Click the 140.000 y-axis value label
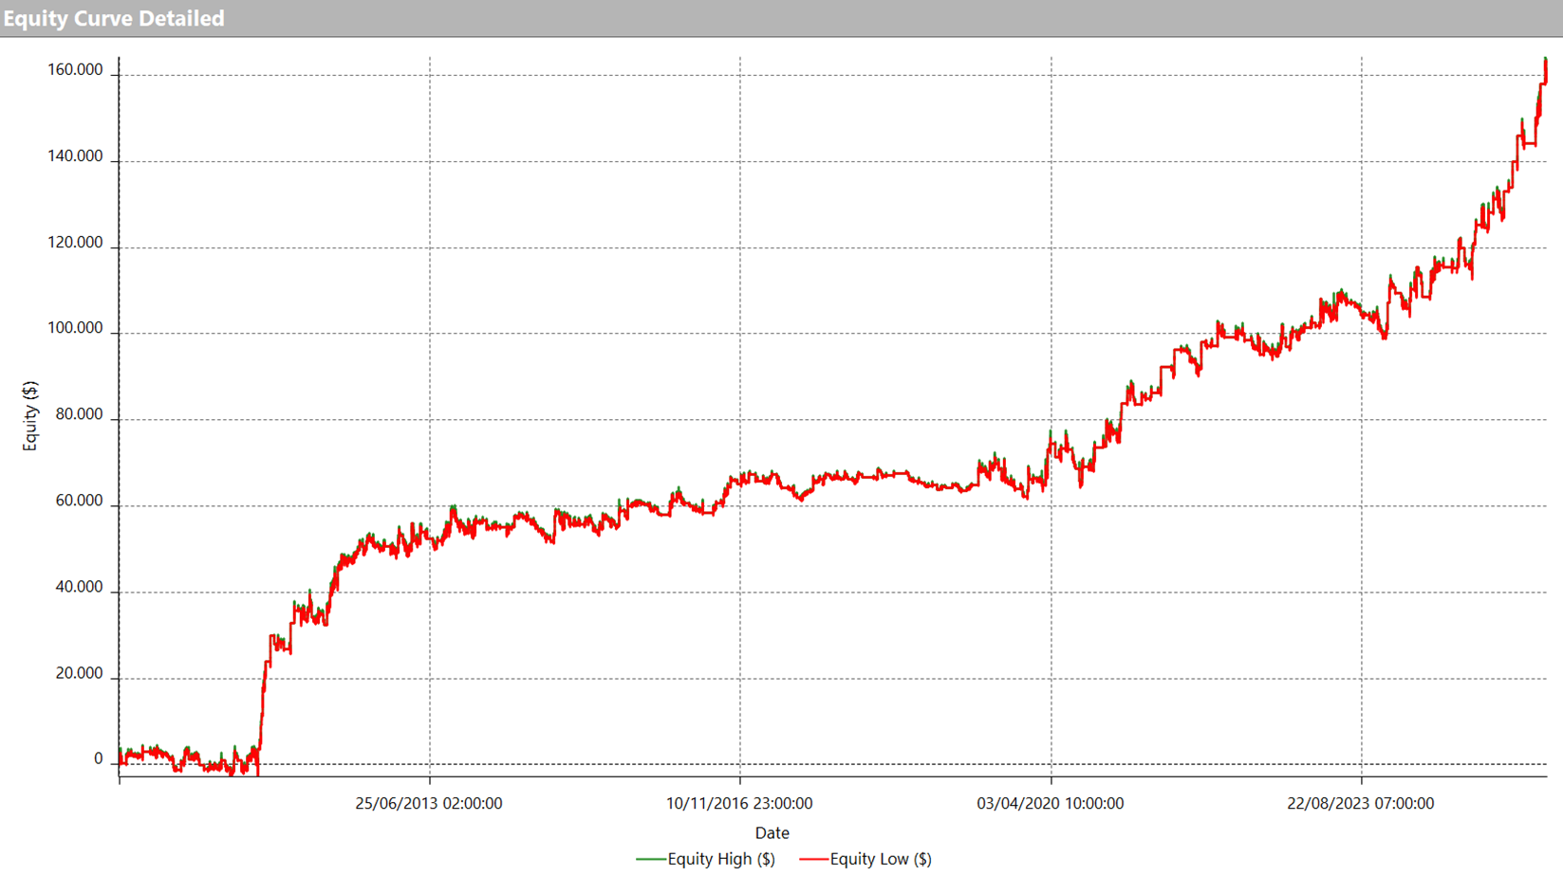Viewport: 1563px width, 876px height. pyautogui.click(x=75, y=156)
